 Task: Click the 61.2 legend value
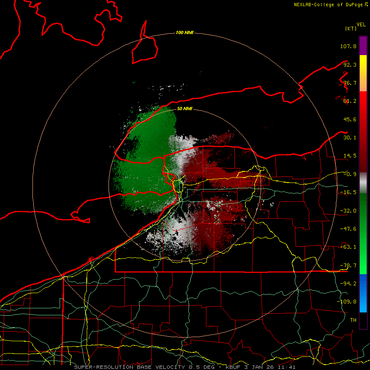(350, 101)
